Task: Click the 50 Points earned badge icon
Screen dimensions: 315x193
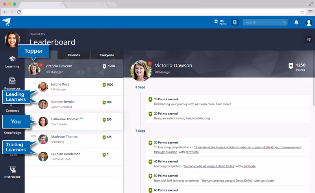Action: click(150, 176)
